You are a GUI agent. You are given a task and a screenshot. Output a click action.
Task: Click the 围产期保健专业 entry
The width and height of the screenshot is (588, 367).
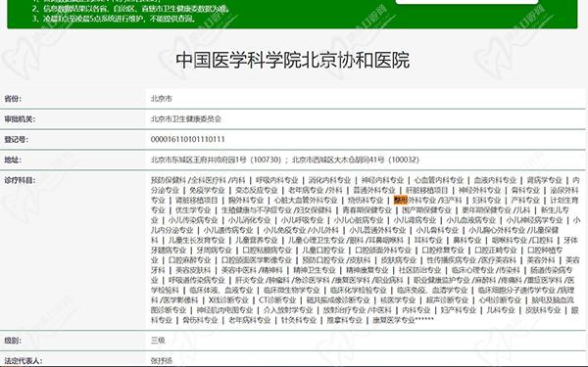[x=426, y=210]
